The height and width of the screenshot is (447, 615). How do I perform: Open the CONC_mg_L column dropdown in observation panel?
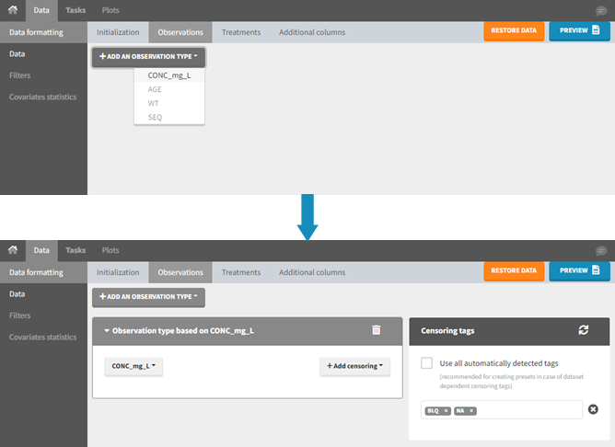pos(133,366)
